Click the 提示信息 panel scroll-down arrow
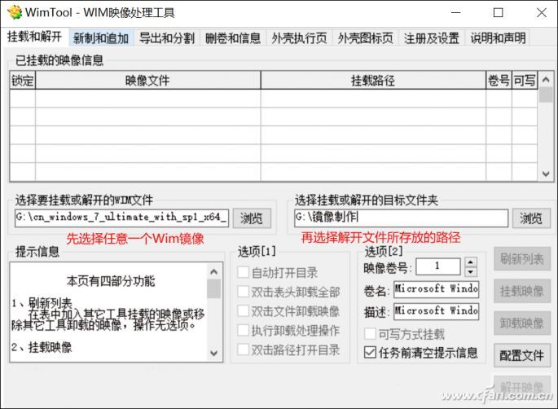This screenshot has width=558, height=409. pyautogui.click(x=214, y=353)
